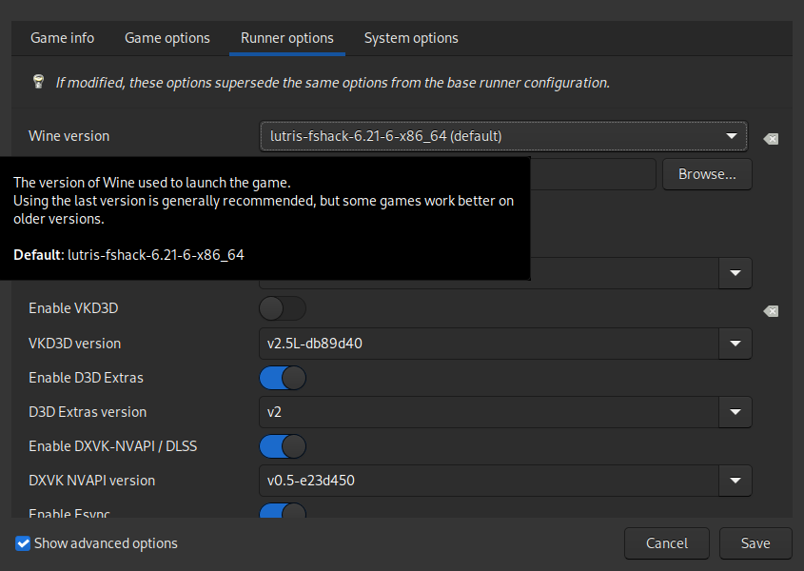This screenshot has width=804, height=571.
Task: Turn on the Enable VKD3D switch
Action: tap(283, 308)
